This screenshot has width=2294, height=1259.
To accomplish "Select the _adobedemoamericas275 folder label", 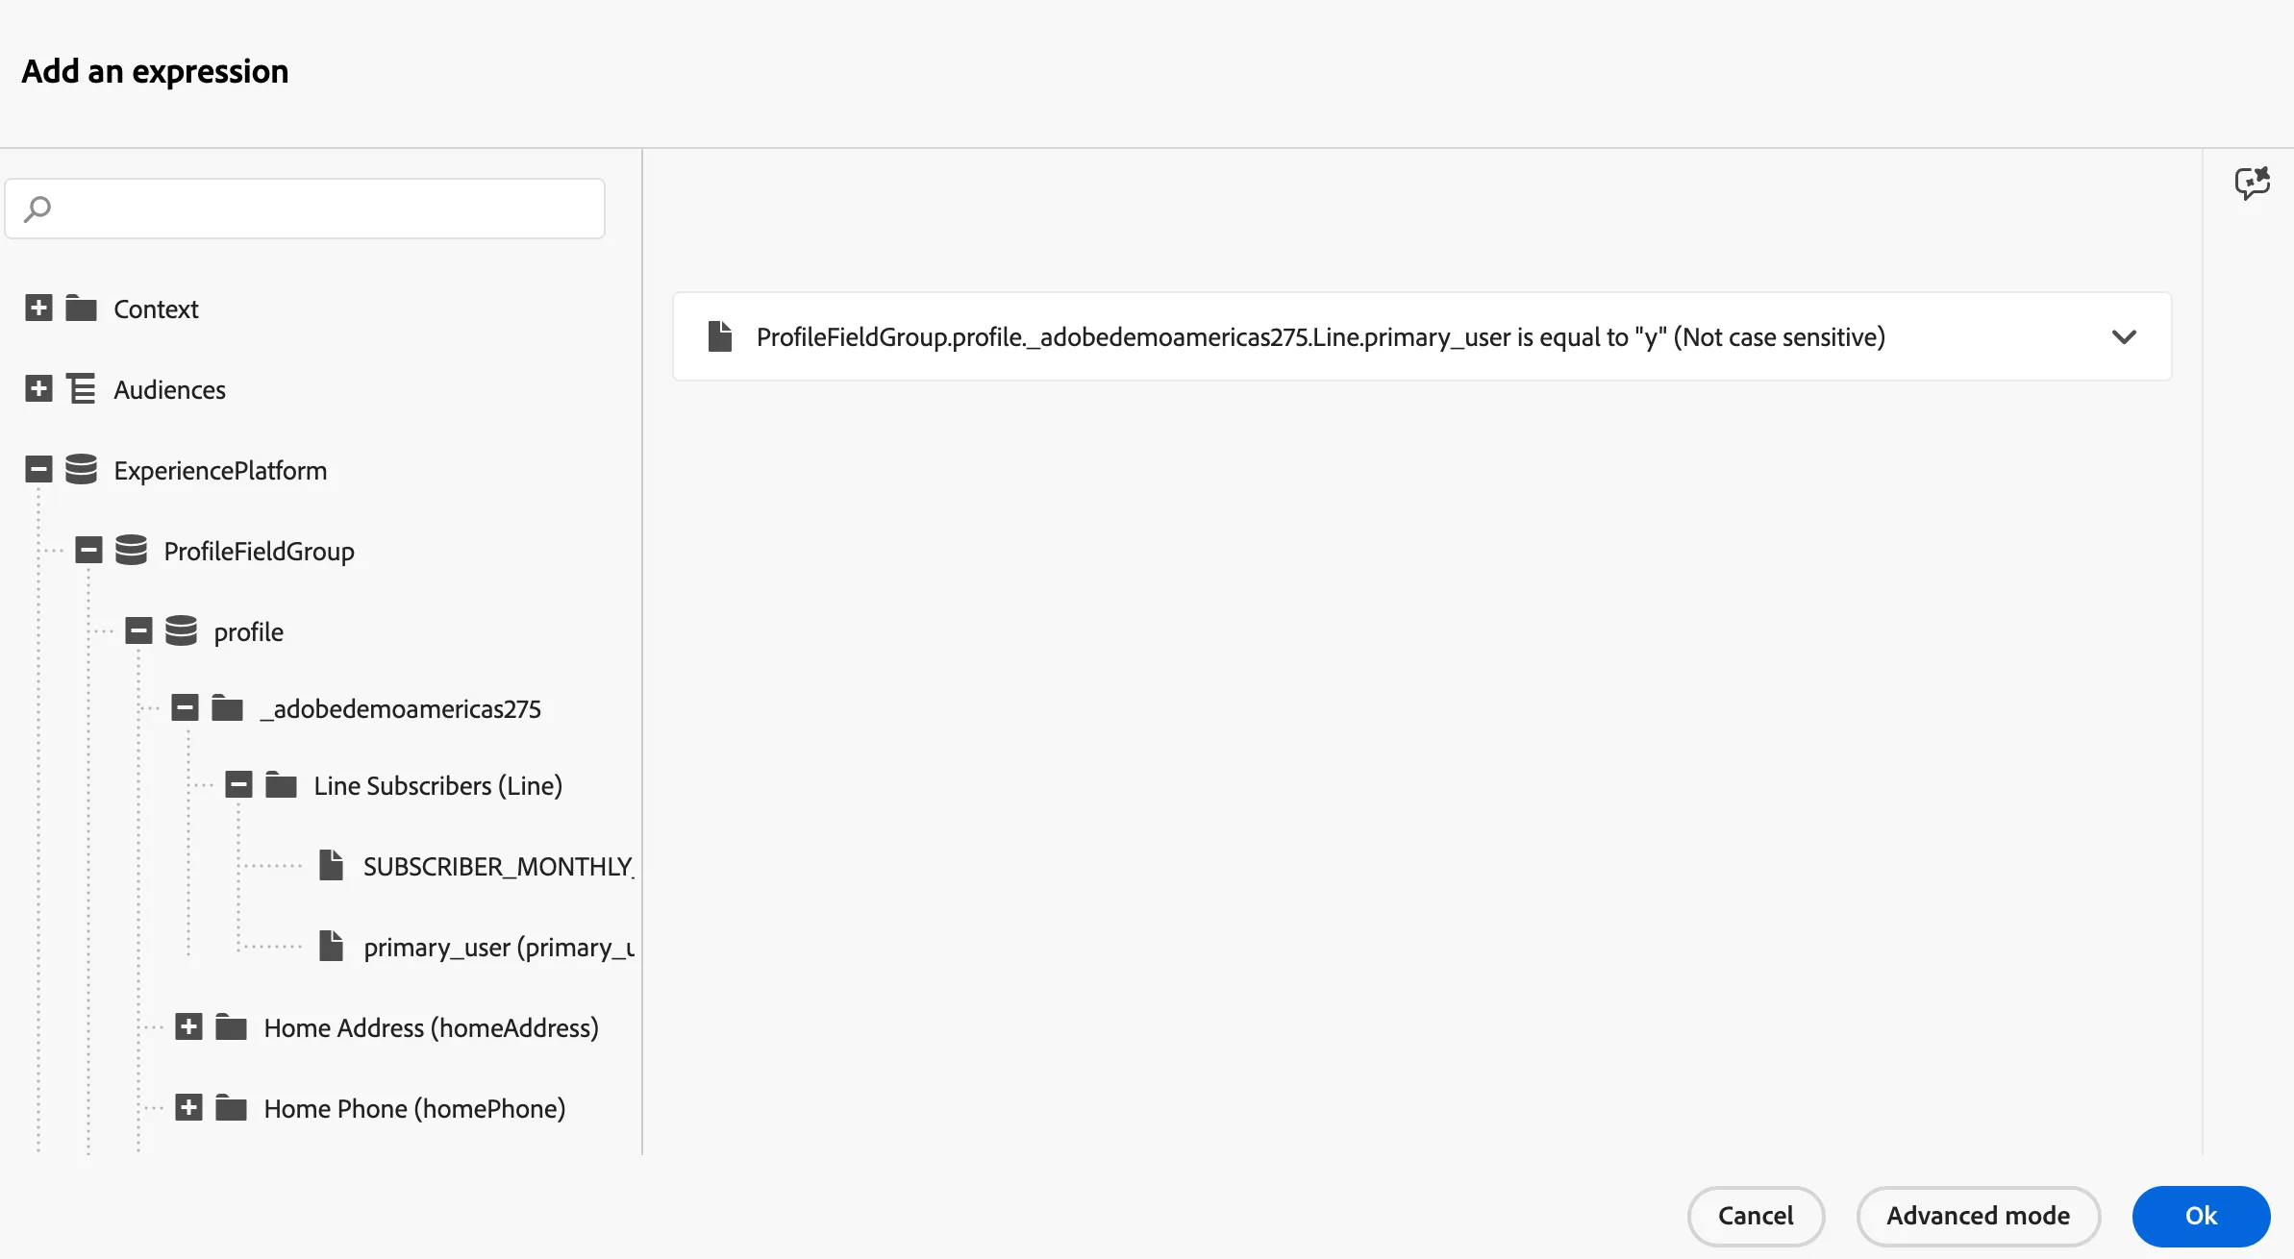I will [x=400, y=708].
